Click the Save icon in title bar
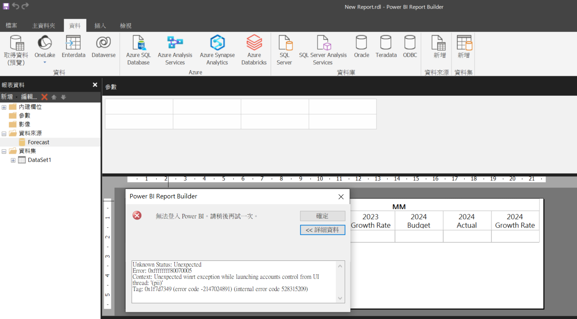The height and width of the screenshot is (319, 577). click(x=6, y=6)
